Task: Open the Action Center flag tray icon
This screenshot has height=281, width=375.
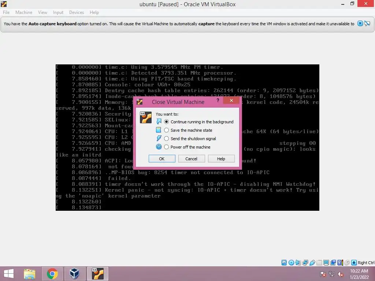Action: tap(323, 274)
